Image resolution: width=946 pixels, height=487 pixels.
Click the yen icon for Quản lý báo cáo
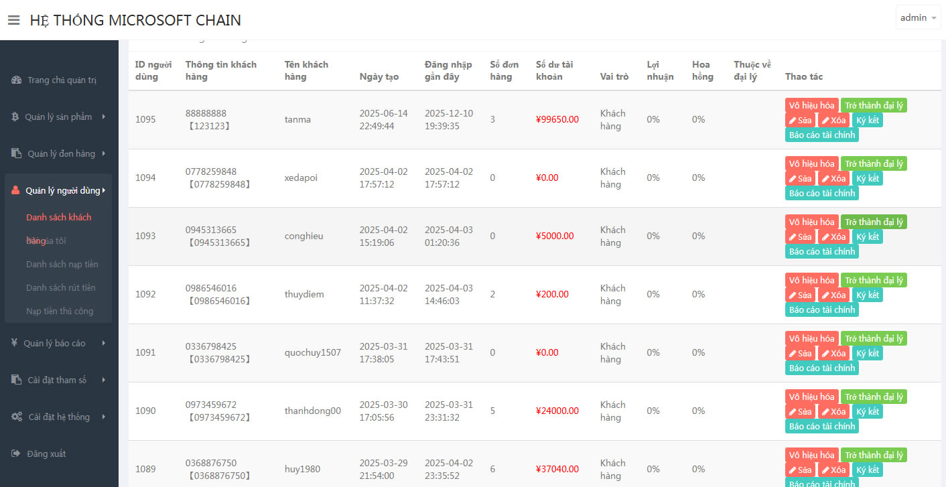tap(14, 343)
